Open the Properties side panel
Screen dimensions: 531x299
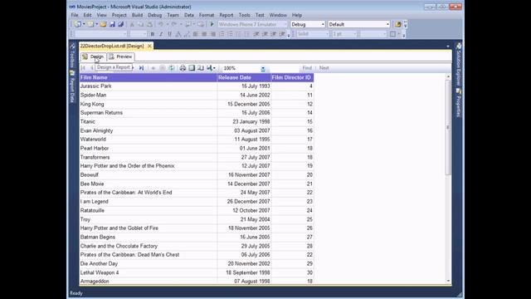459,103
